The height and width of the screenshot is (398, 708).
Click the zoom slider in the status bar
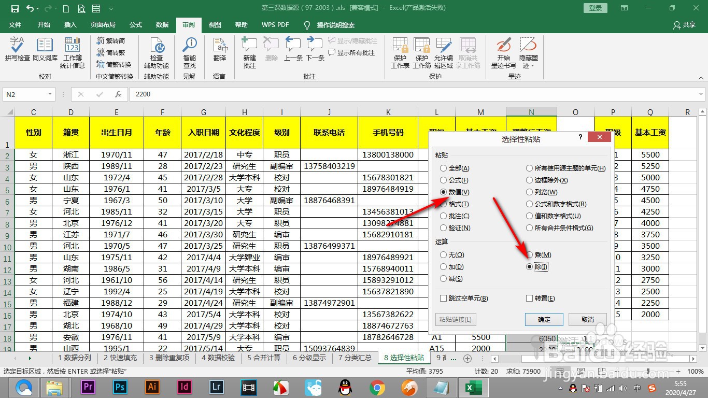(x=652, y=372)
